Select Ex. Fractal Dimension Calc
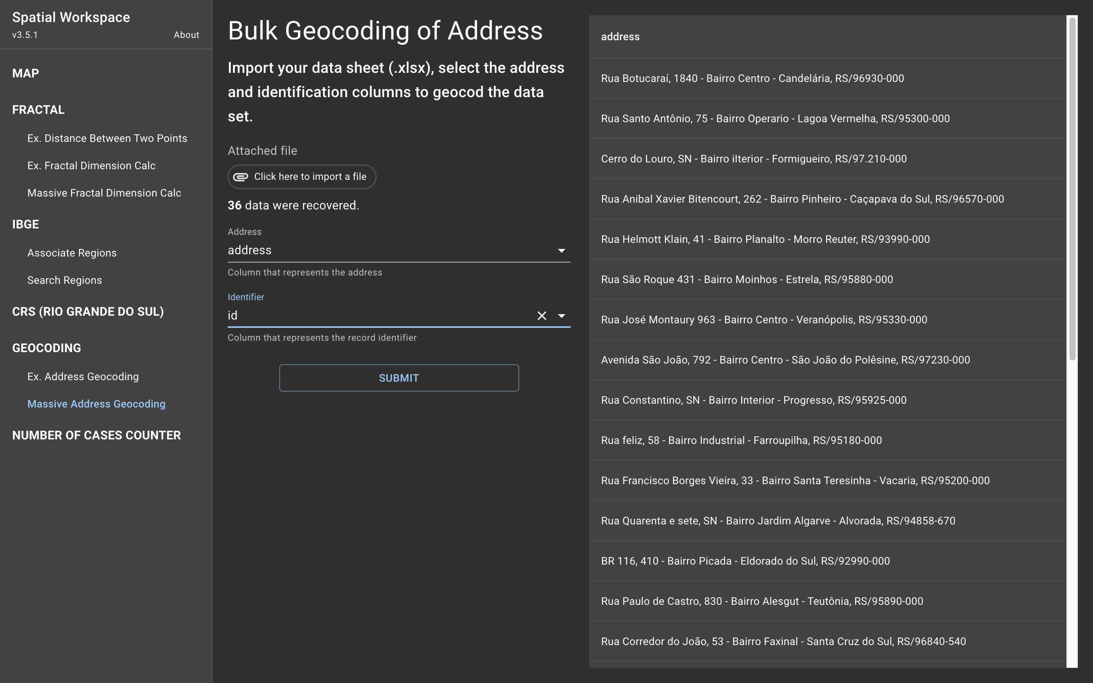Viewport: 1093px width, 683px height. click(x=91, y=166)
